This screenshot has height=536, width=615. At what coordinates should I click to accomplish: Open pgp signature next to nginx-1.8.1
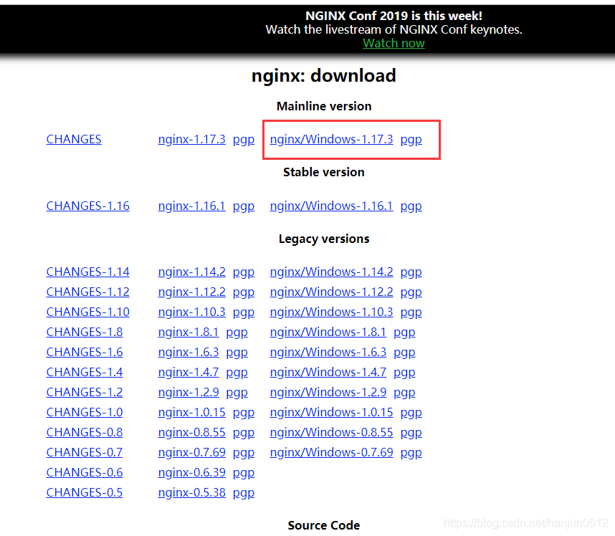pyautogui.click(x=237, y=332)
